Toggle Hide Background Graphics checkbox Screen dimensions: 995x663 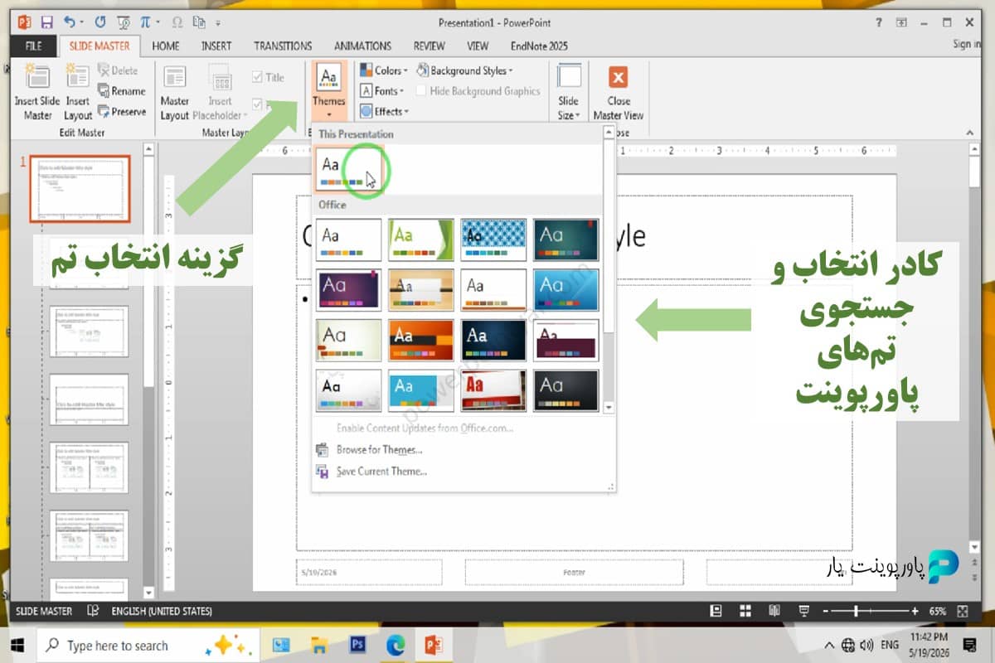tap(422, 91)
